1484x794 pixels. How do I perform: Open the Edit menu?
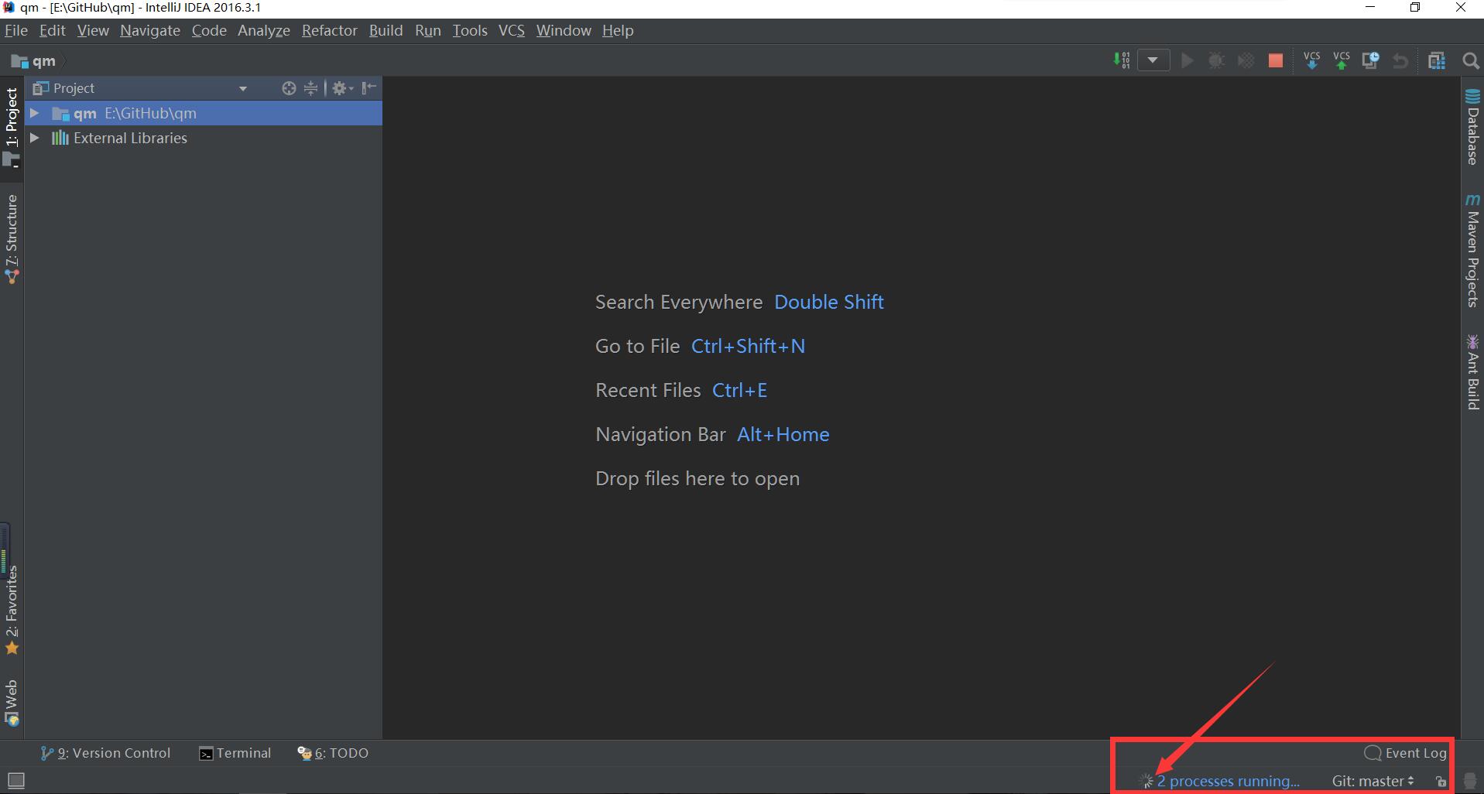click(52, 30)
